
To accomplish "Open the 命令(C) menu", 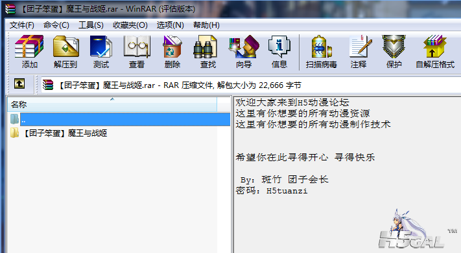I will point(56,25).
